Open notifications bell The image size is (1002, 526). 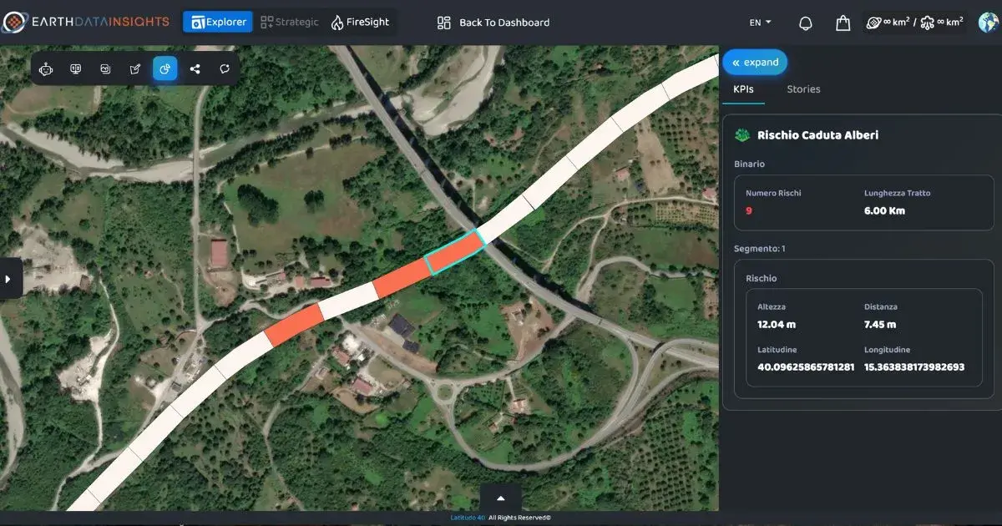(x=806, y=23)
